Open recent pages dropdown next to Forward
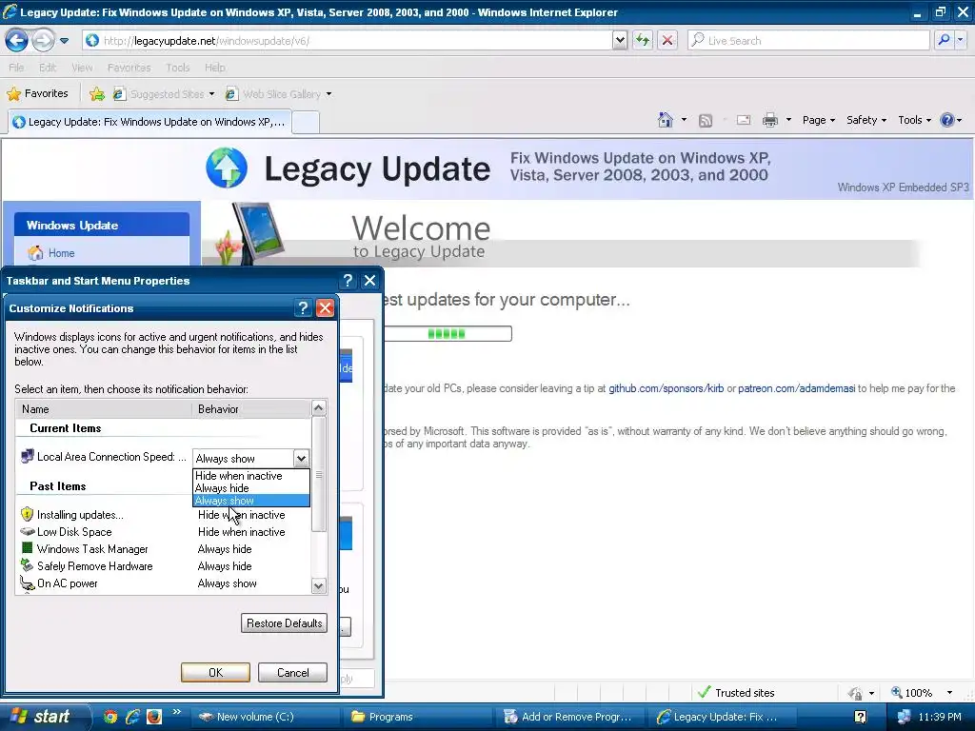The width and height of the screenshot is (975, 731). tap(64, 41)
